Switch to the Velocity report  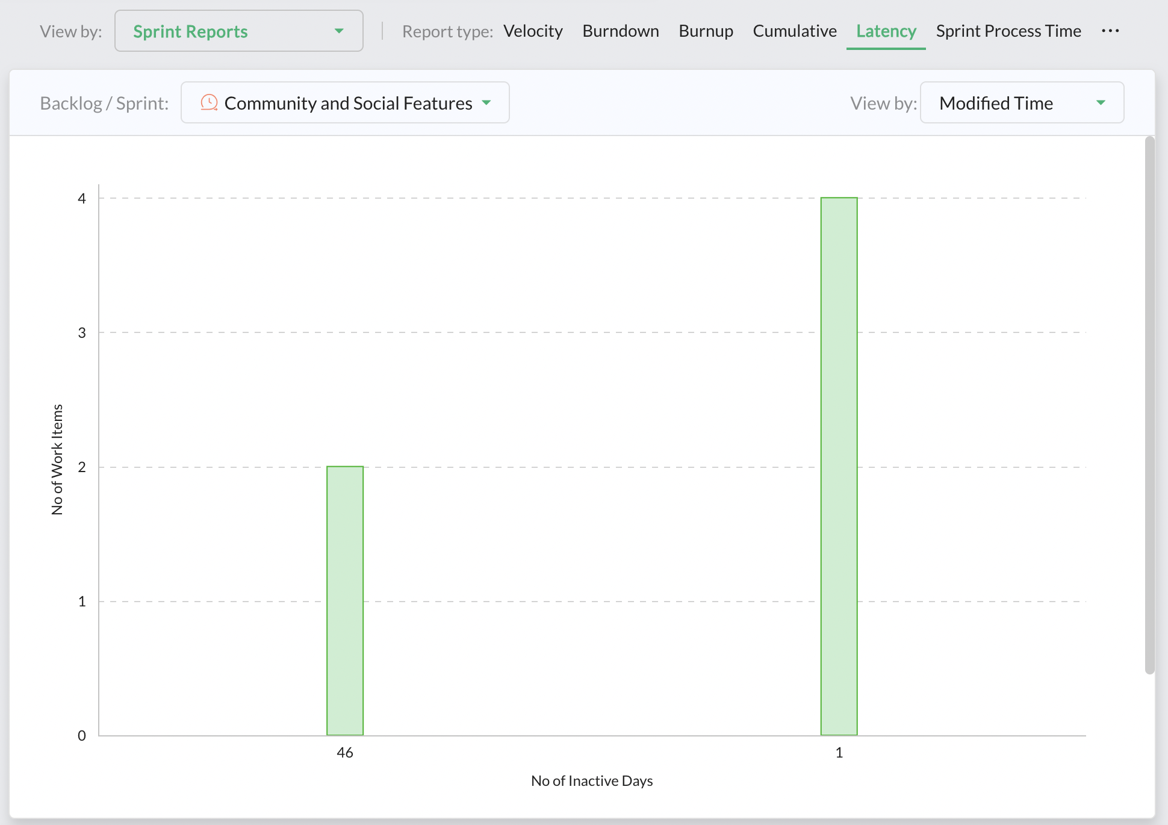click(532, 31)
